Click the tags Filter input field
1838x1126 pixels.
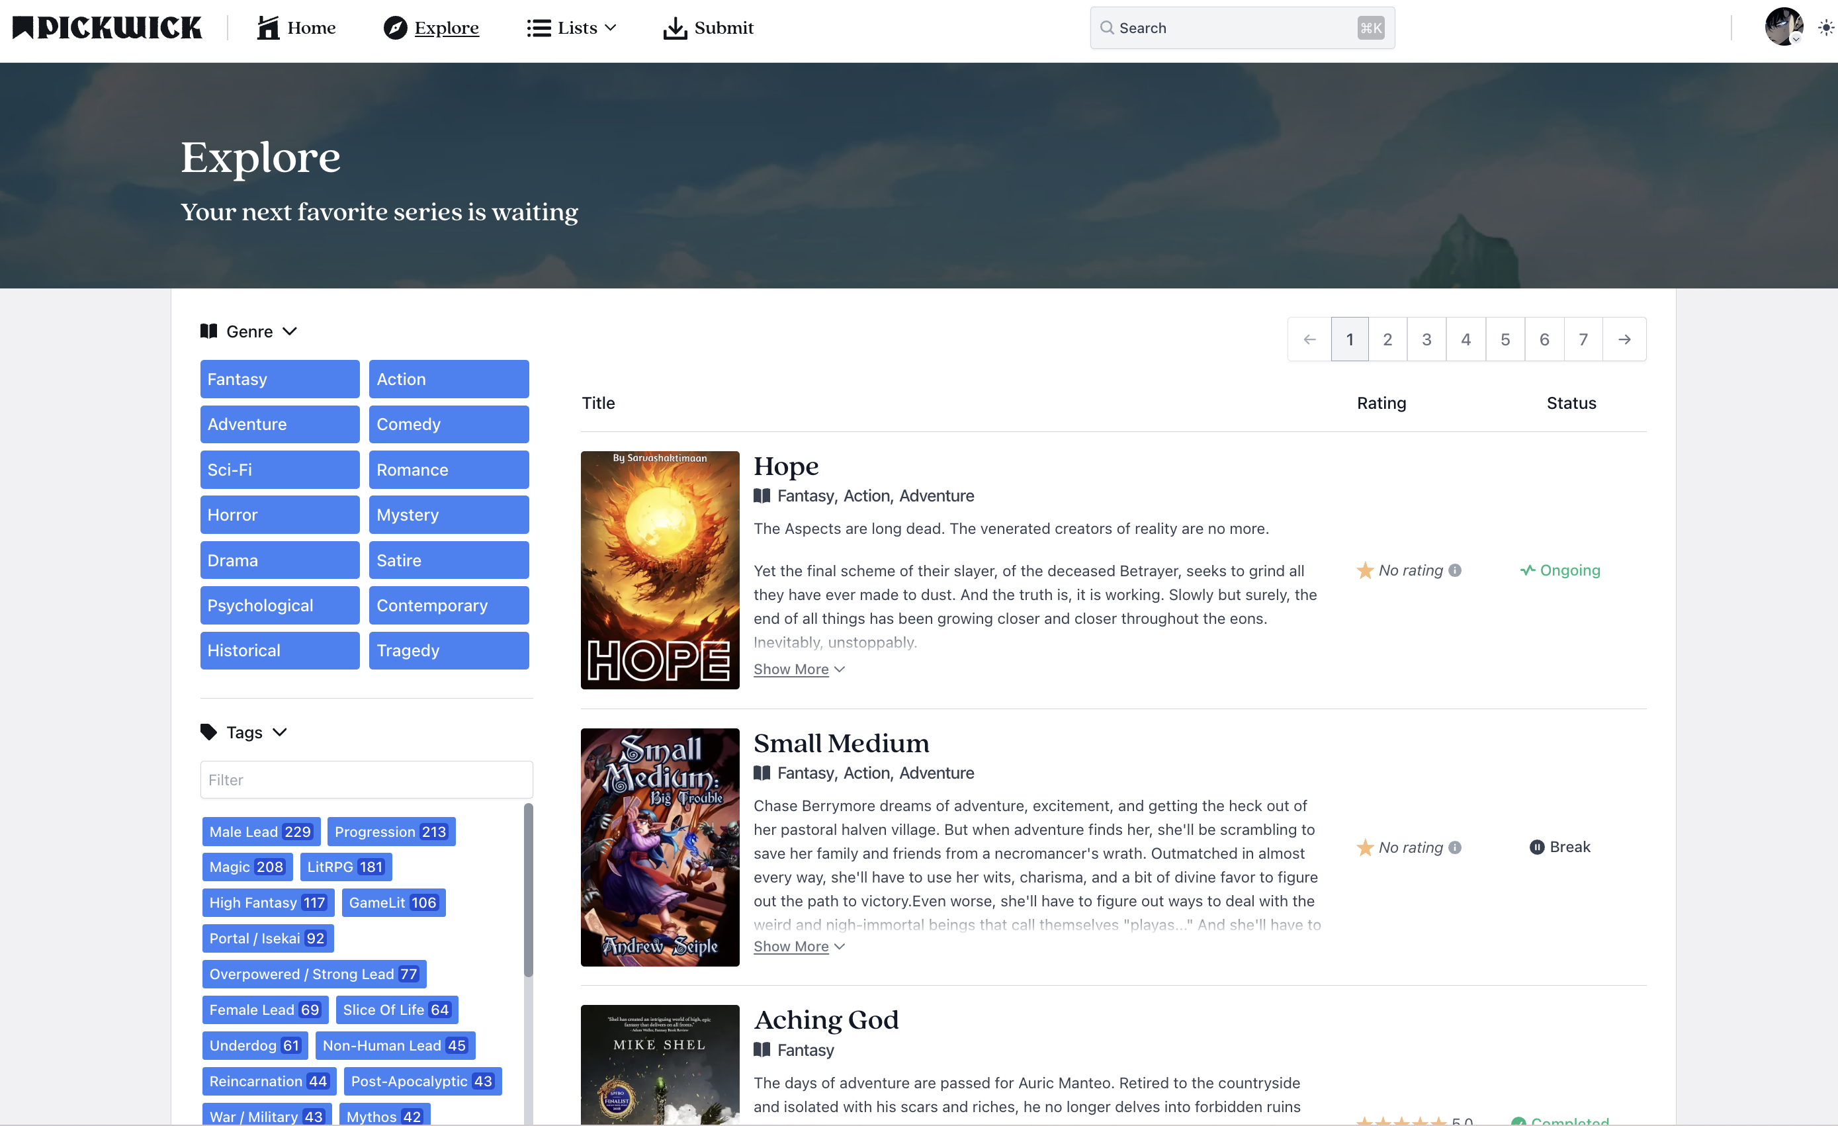pyautogui.click(x=367, y=779)
